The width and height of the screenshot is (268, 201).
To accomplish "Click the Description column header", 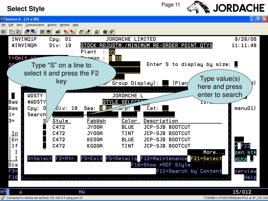I will click(x=161, y=121).
